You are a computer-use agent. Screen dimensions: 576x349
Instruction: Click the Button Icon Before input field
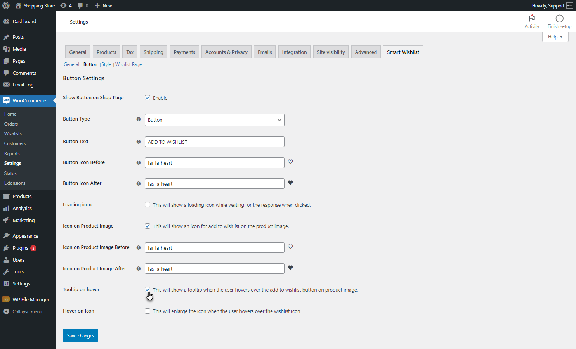[x=215, y=163]
